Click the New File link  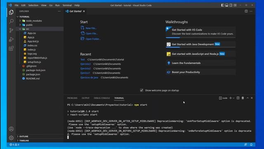91,28
